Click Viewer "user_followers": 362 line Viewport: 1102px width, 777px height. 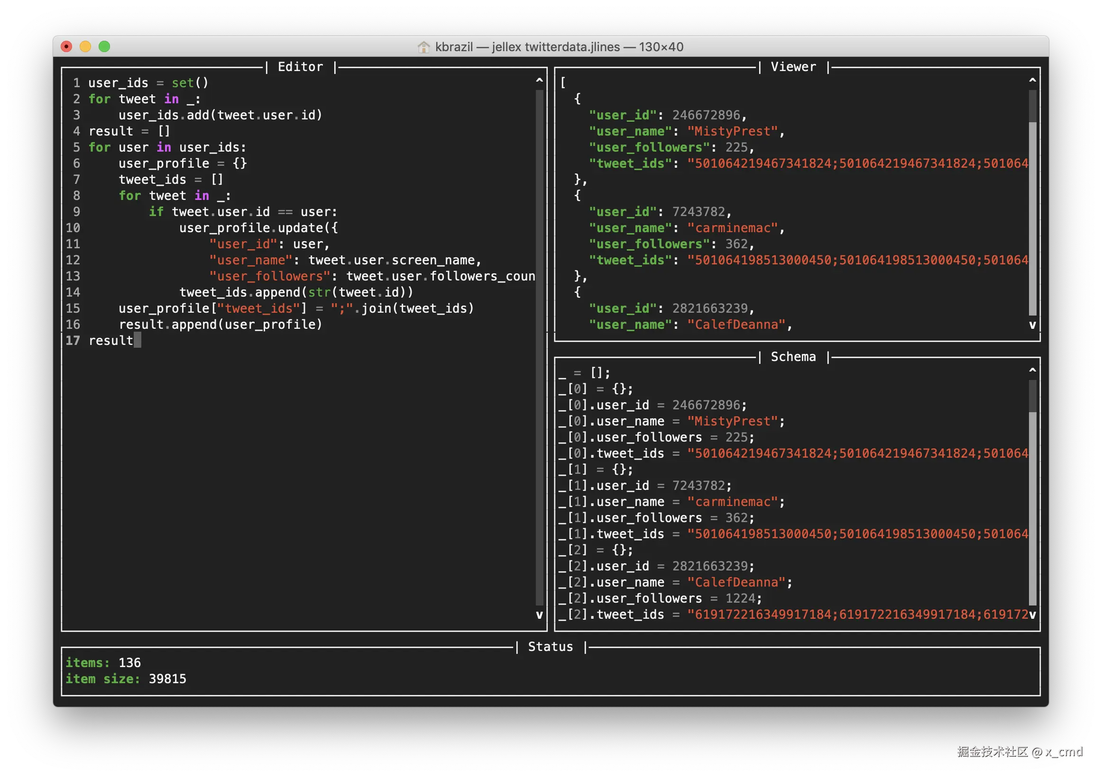pyautogui.click(x=671, y=244)
